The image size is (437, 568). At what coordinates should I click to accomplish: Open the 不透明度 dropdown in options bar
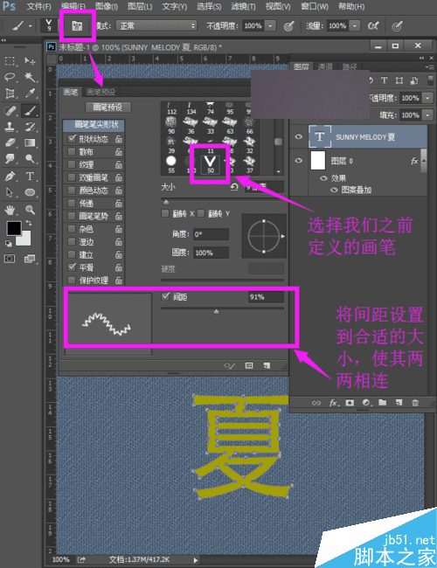coord(270,25)
